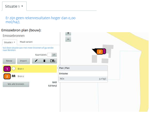This screenshot has width=151, height=116.
Task: Select the Maak variant tab
Action: click(x=26, y=42)
